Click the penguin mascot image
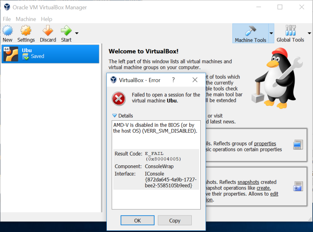 click(x=278, y=78)
